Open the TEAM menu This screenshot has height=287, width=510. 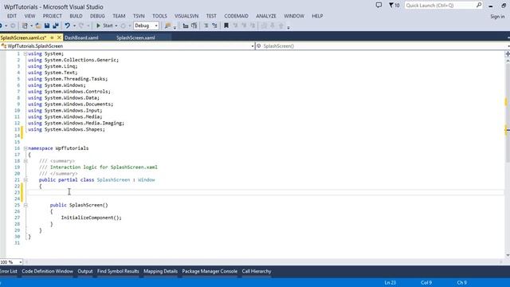coord(119,16)
